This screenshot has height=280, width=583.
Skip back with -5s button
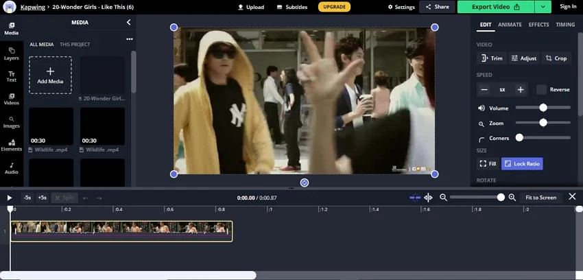click(27, 198)
